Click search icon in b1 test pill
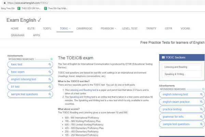This screenshot has height=137, width=205. click(x=50, y=87)
